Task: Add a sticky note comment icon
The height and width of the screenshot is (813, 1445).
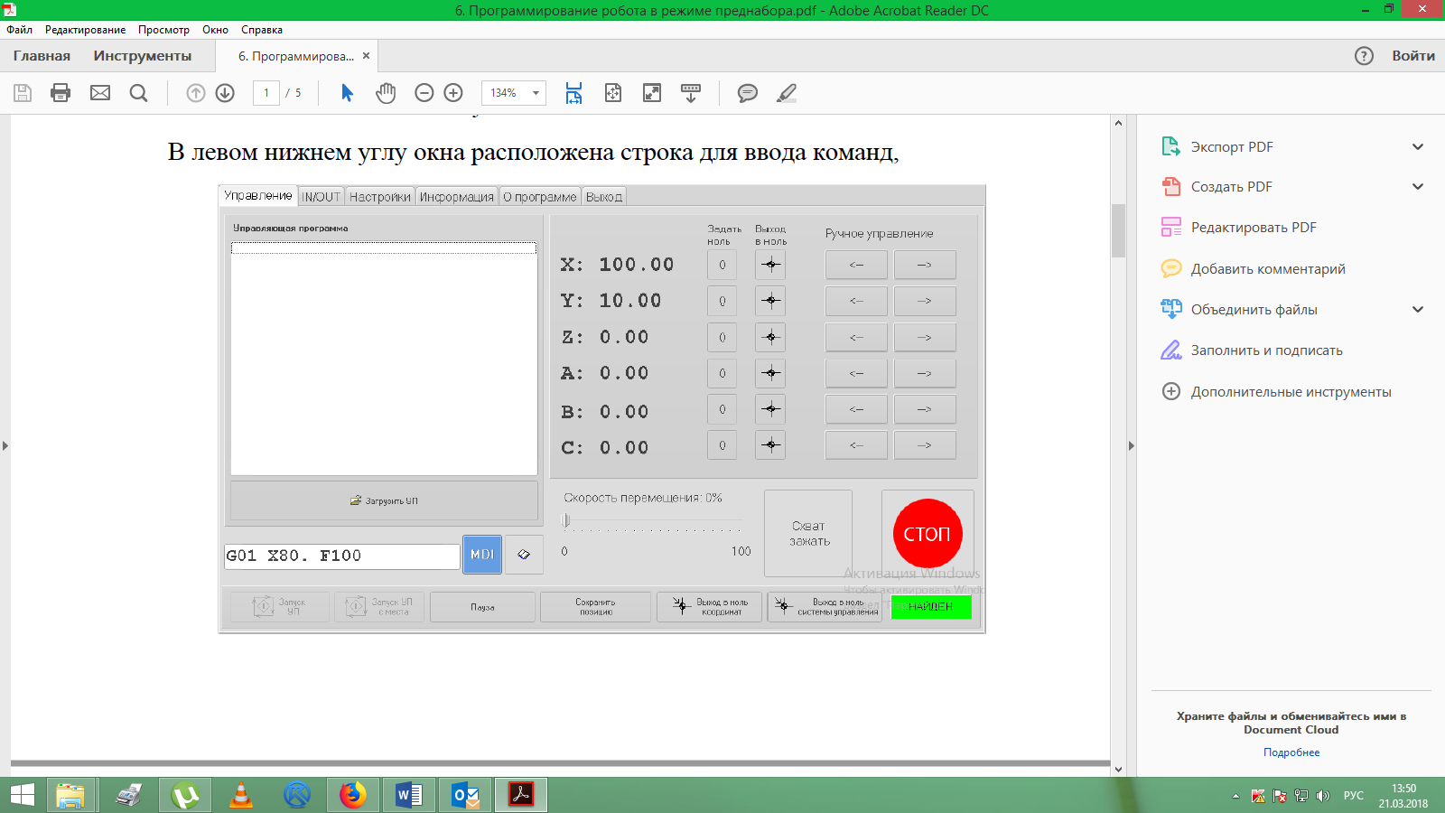Action: click(748, 93)
